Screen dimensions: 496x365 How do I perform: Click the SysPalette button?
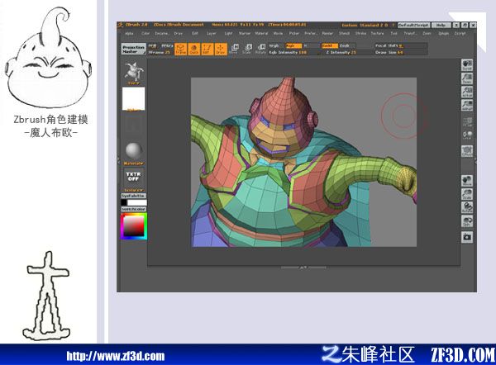coord(133,196)
